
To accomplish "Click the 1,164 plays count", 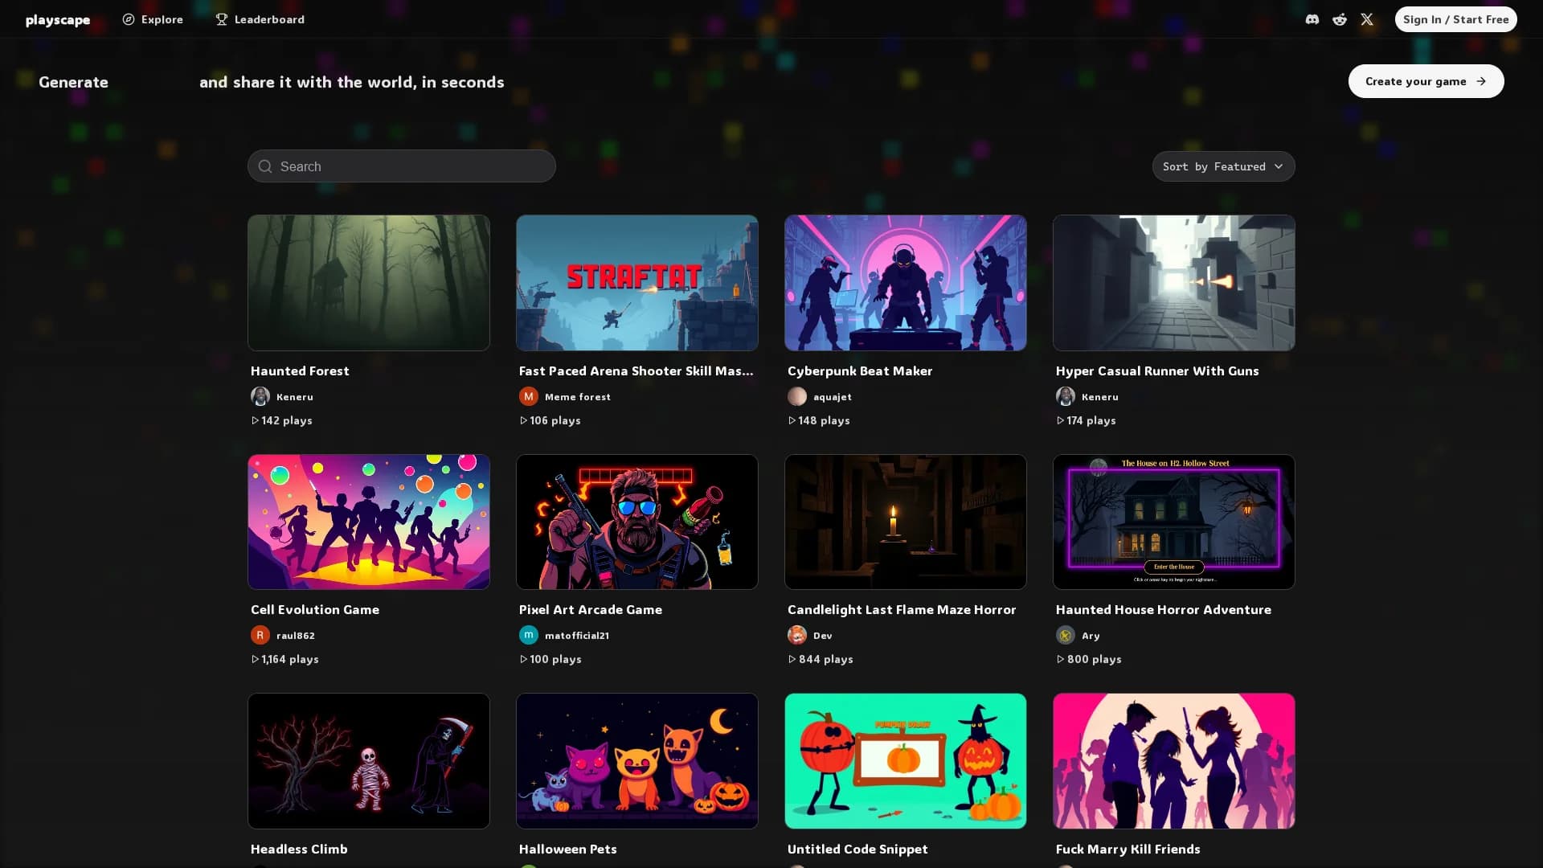I will [284, 659].
